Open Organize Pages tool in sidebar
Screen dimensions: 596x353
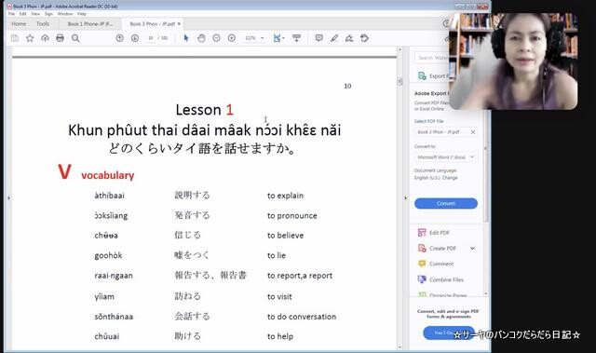442,295
